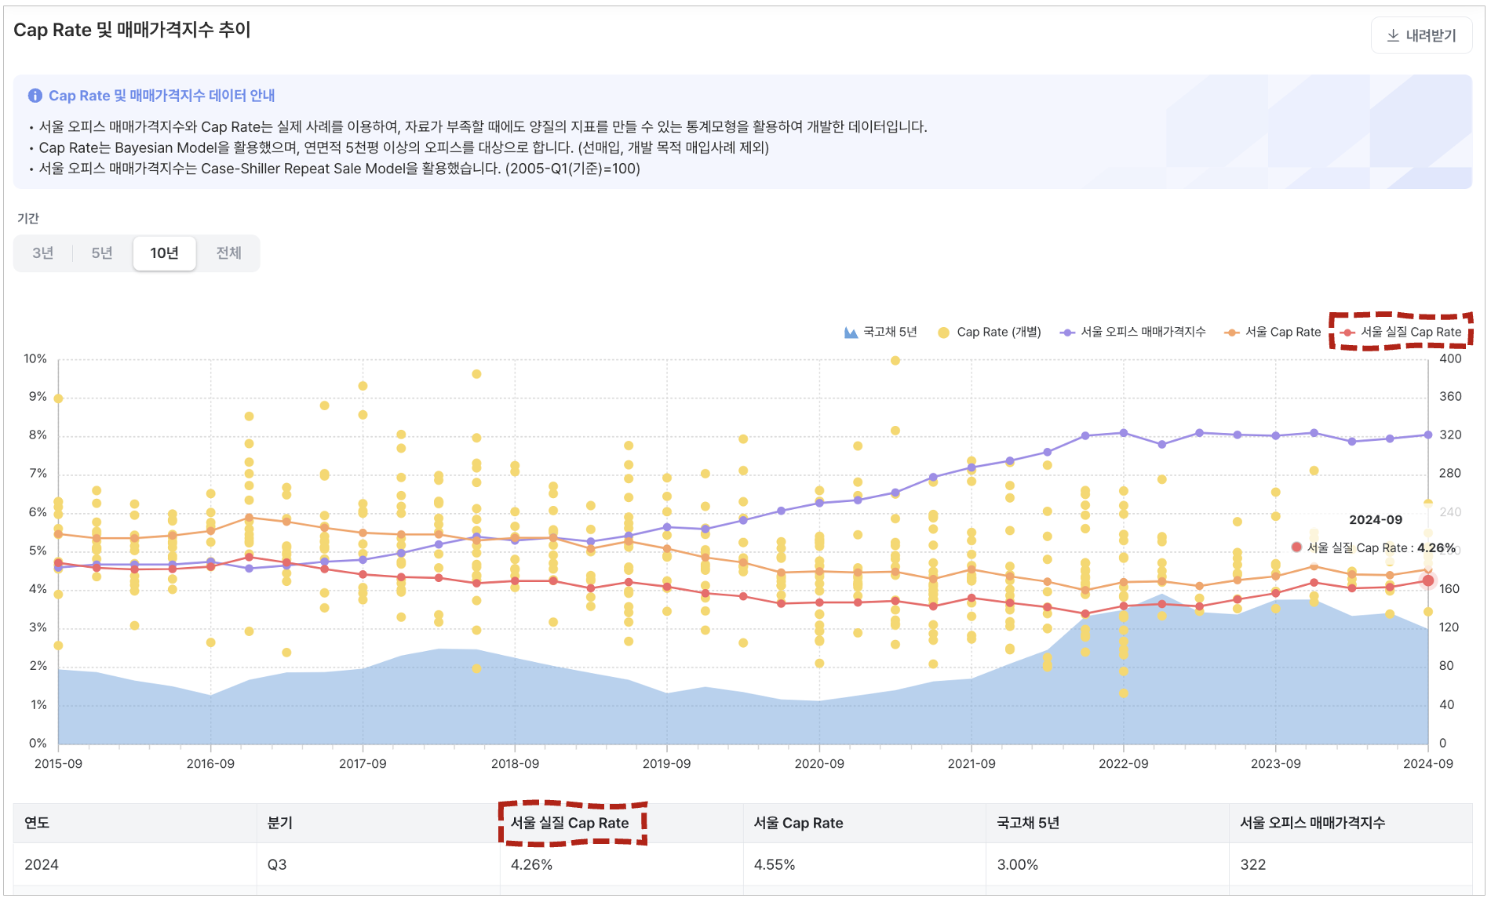Click the 국고채 5년 column header
Viewport: 1491px width, 902px height.
[1028, 823]
